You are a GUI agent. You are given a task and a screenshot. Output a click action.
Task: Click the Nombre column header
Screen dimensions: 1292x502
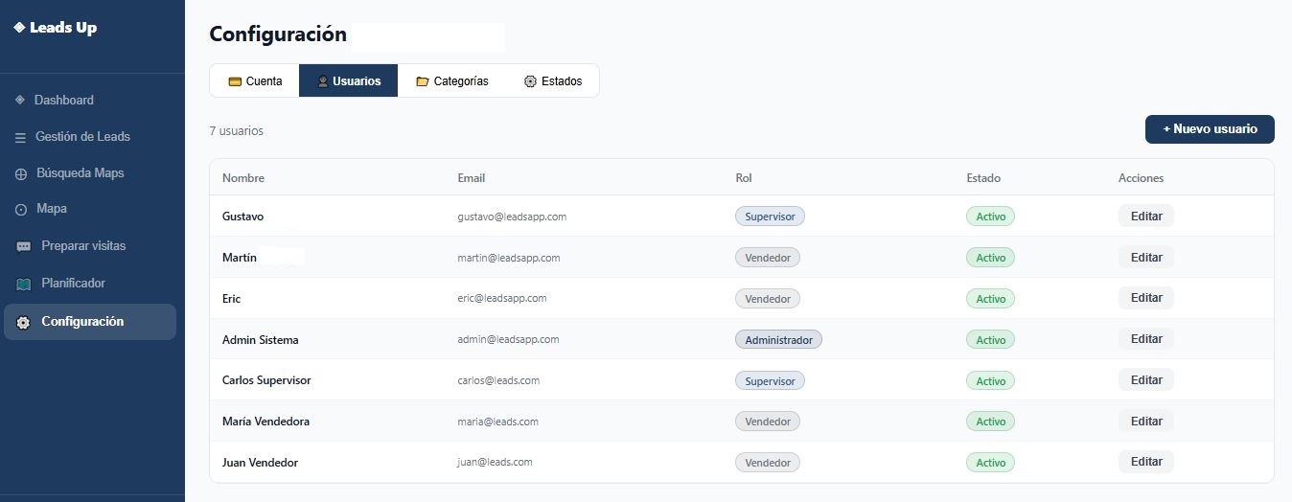pyautogui.click(x=243, y=178)
